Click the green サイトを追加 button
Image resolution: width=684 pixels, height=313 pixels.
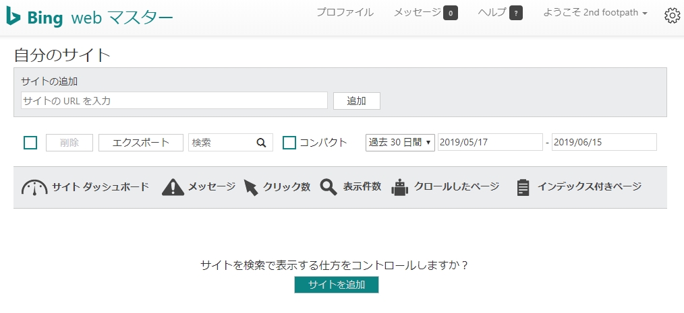(337, 285)
